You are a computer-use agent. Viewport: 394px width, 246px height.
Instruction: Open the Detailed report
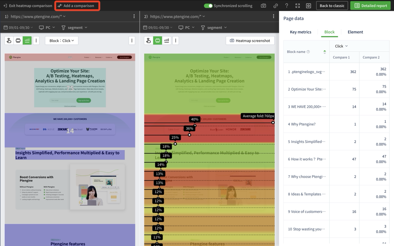point(371,6)
